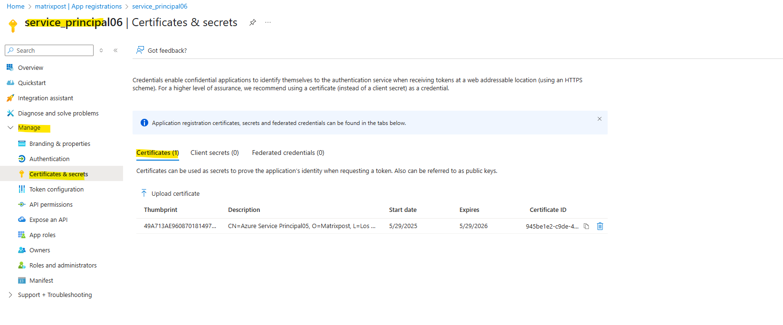
Task: Click description CN=Azure Service Principal05
Action: point(302,226)
